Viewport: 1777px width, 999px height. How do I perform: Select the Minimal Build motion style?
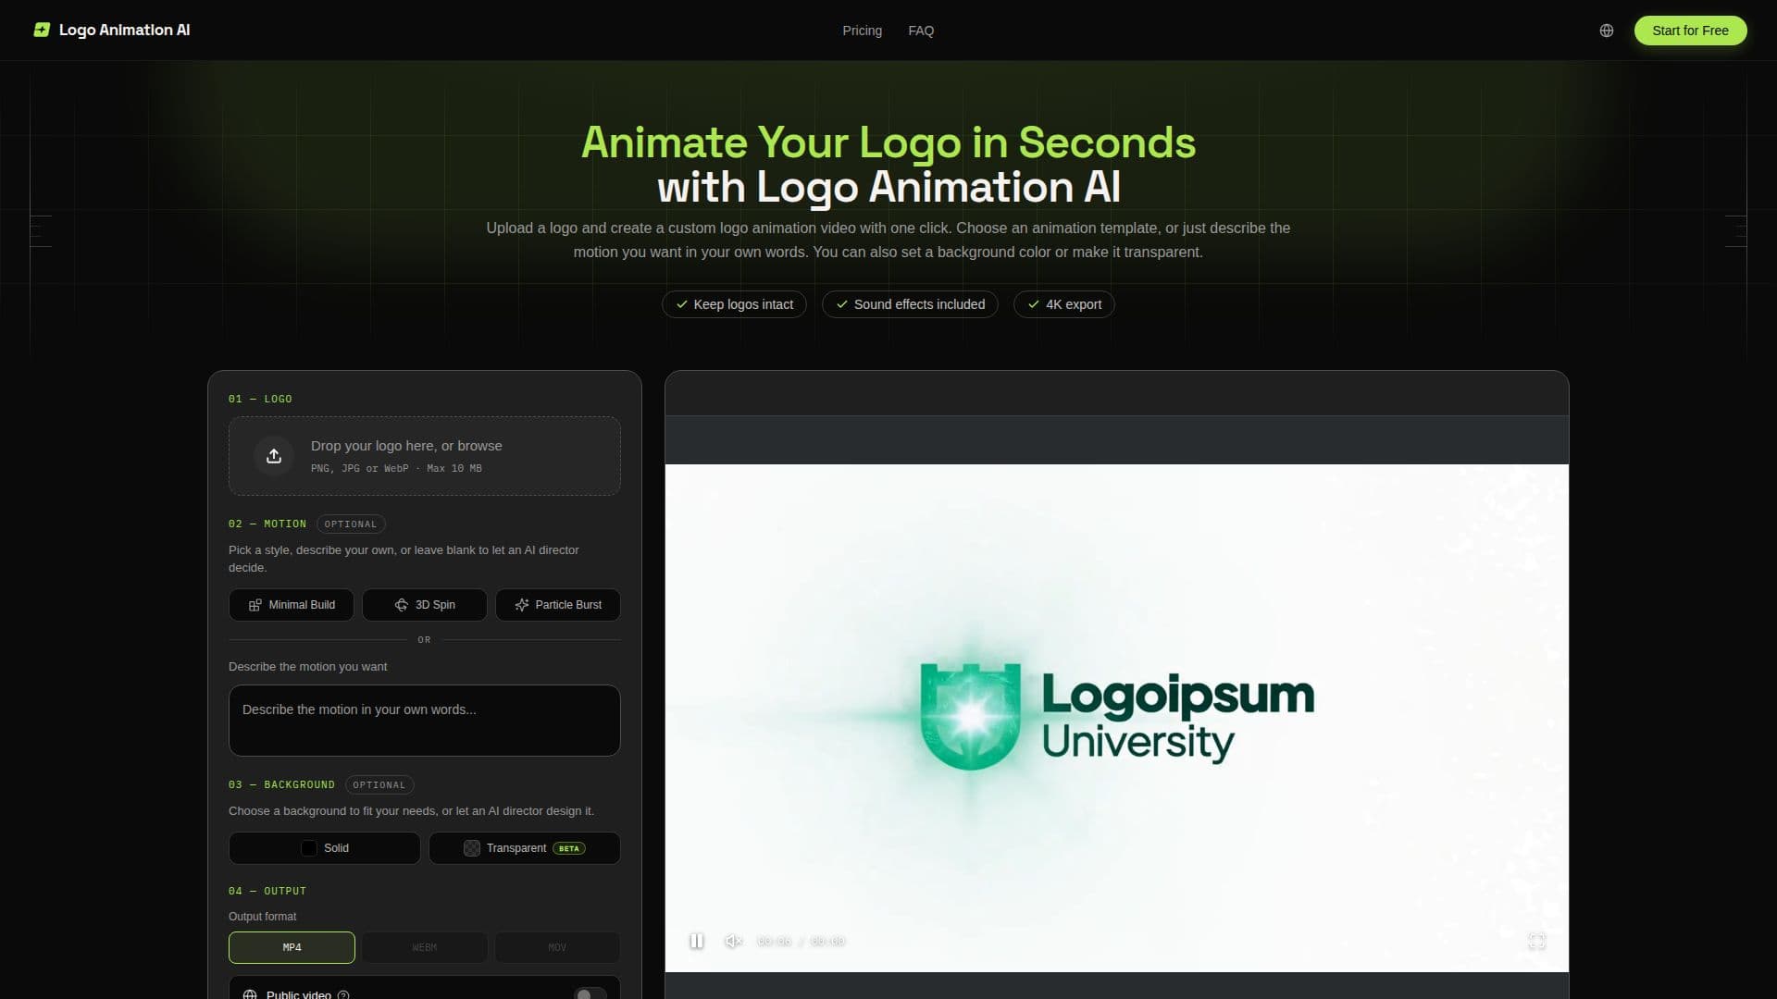pyautogui.click(x=292, y=605)
